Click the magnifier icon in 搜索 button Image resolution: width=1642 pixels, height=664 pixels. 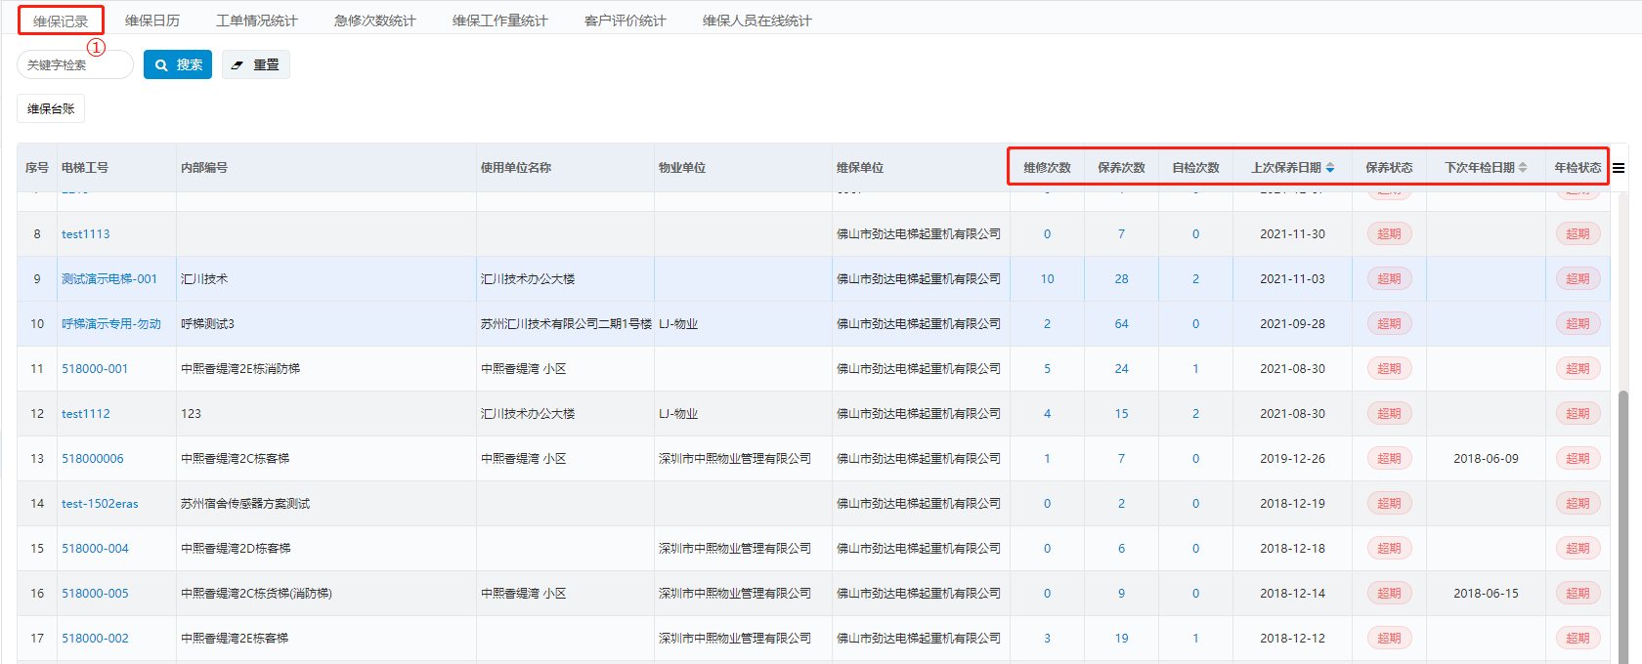(162, 65)
